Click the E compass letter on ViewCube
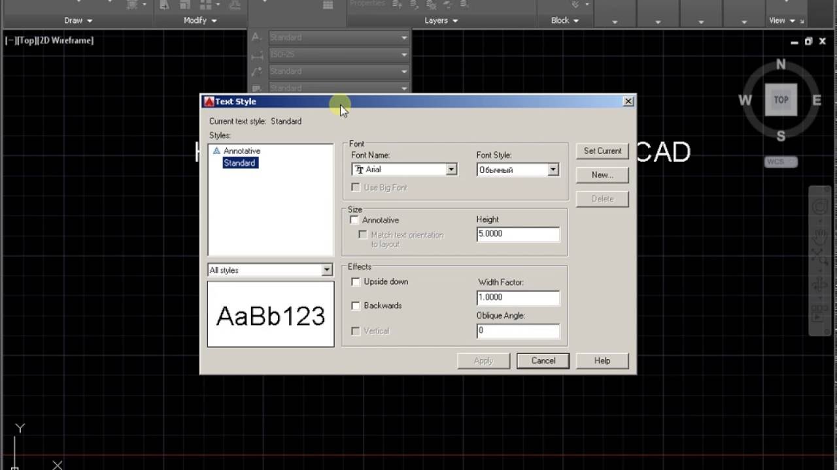Screen dimensions: 837x470 817,100
